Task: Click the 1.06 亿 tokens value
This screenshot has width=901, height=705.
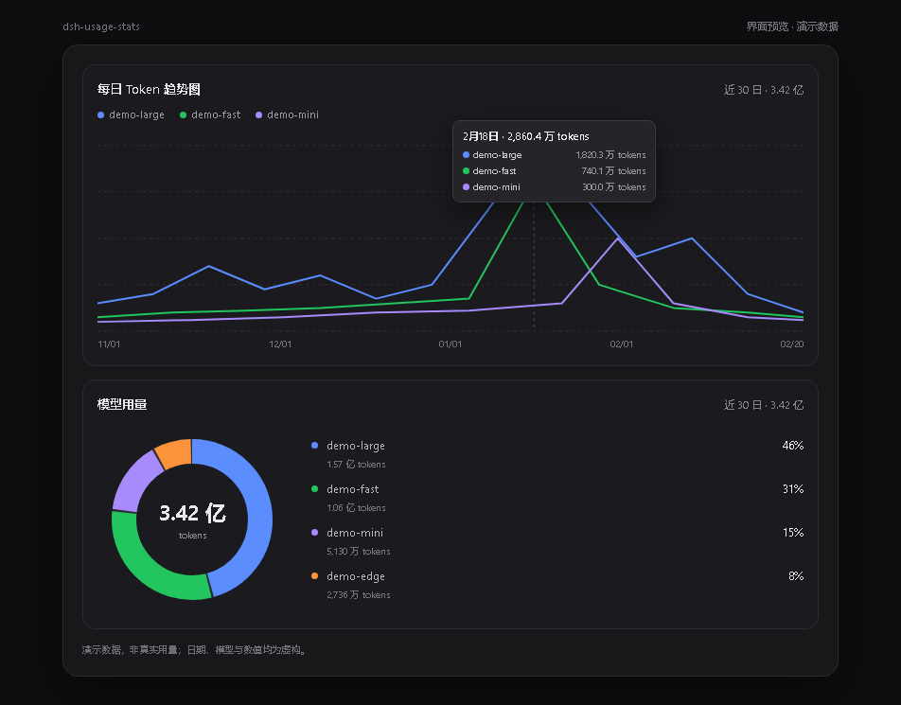Action: pos(356,508)
